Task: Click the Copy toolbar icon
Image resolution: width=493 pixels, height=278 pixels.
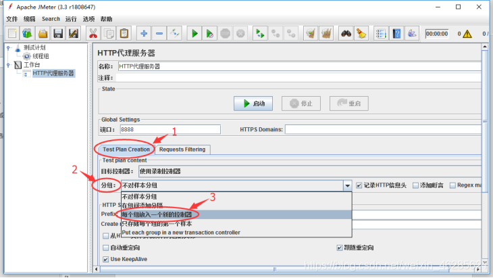Action: coord(109,33)
